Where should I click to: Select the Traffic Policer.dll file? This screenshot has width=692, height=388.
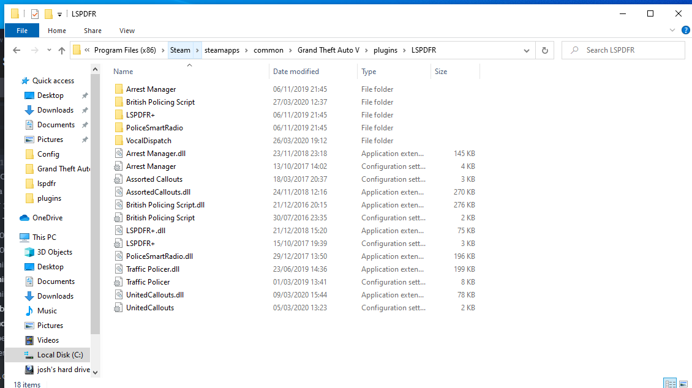click(152, 269)
